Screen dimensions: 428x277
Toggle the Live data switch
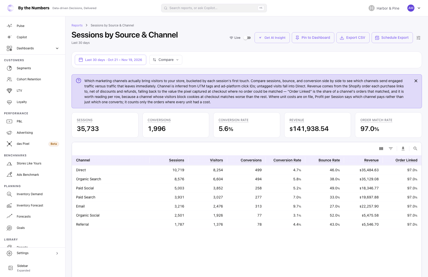tap(247, 38)
